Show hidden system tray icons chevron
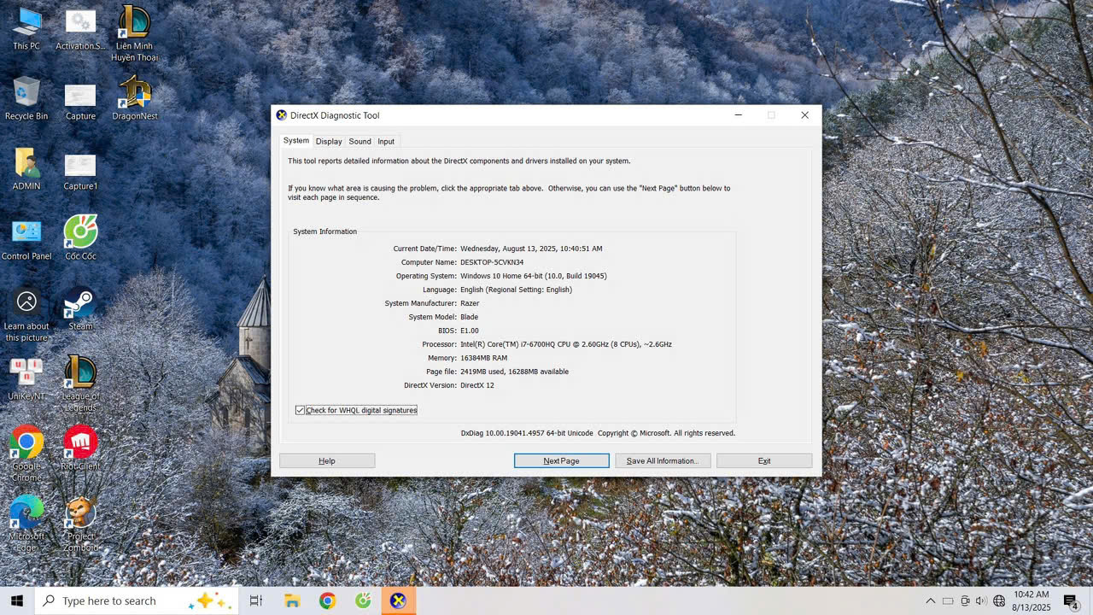 (x=930, y=601)
